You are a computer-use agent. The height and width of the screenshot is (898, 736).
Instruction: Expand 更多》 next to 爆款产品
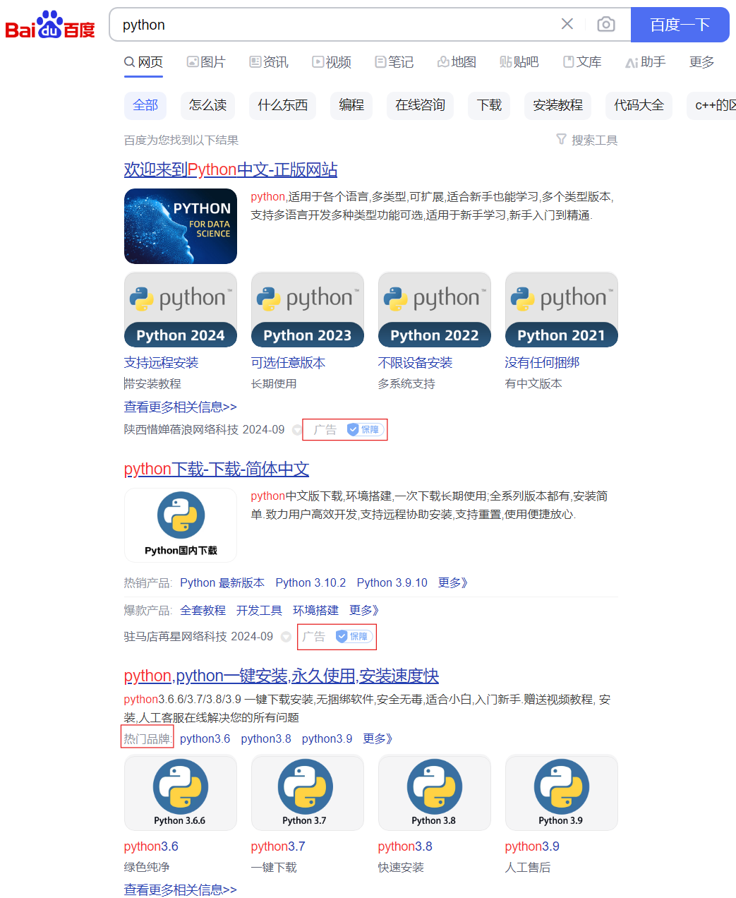tap(363, 610)
